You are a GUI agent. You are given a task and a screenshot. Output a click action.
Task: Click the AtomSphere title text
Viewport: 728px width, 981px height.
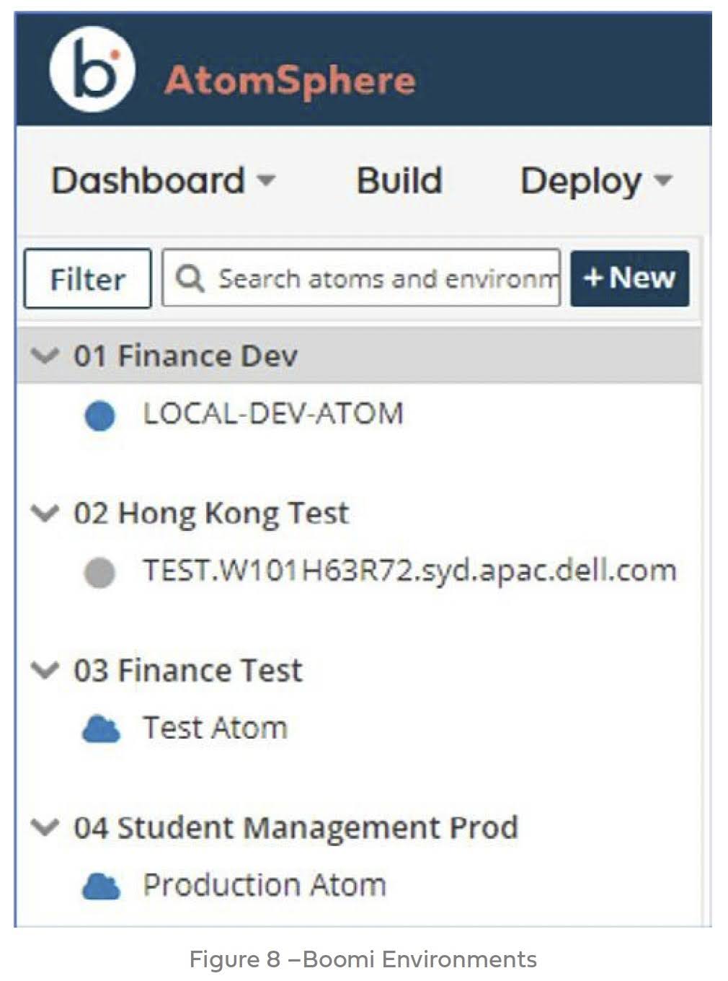(x=290, y=79)
